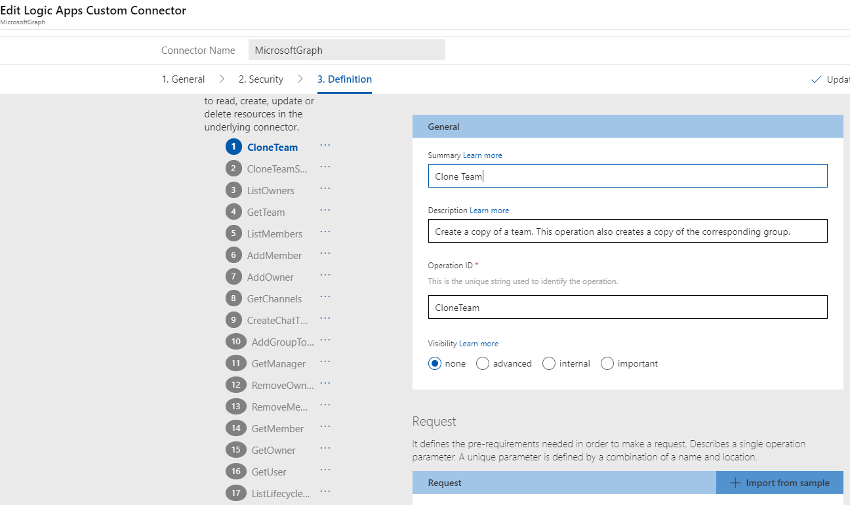Viewport: 850px width, 505px height.
Task: Select the 'none' visibility option
Action: point(434,363)
